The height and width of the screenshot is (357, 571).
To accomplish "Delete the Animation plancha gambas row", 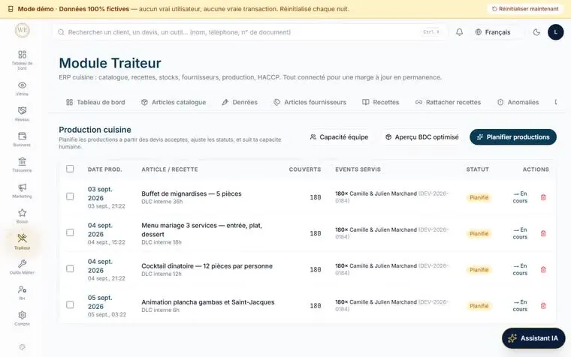I will (543, 306).
